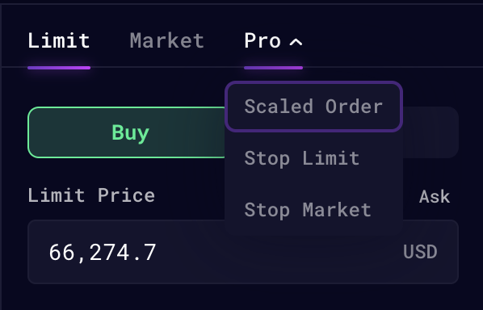Click the word Pro in the tab bar
Screen dimensions: 483x310
[262, 40]
